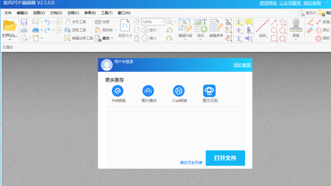The width and height of the screenshot is (331, 186).
Task: Click the Underline text T icon
Action: tap(239, 38)
